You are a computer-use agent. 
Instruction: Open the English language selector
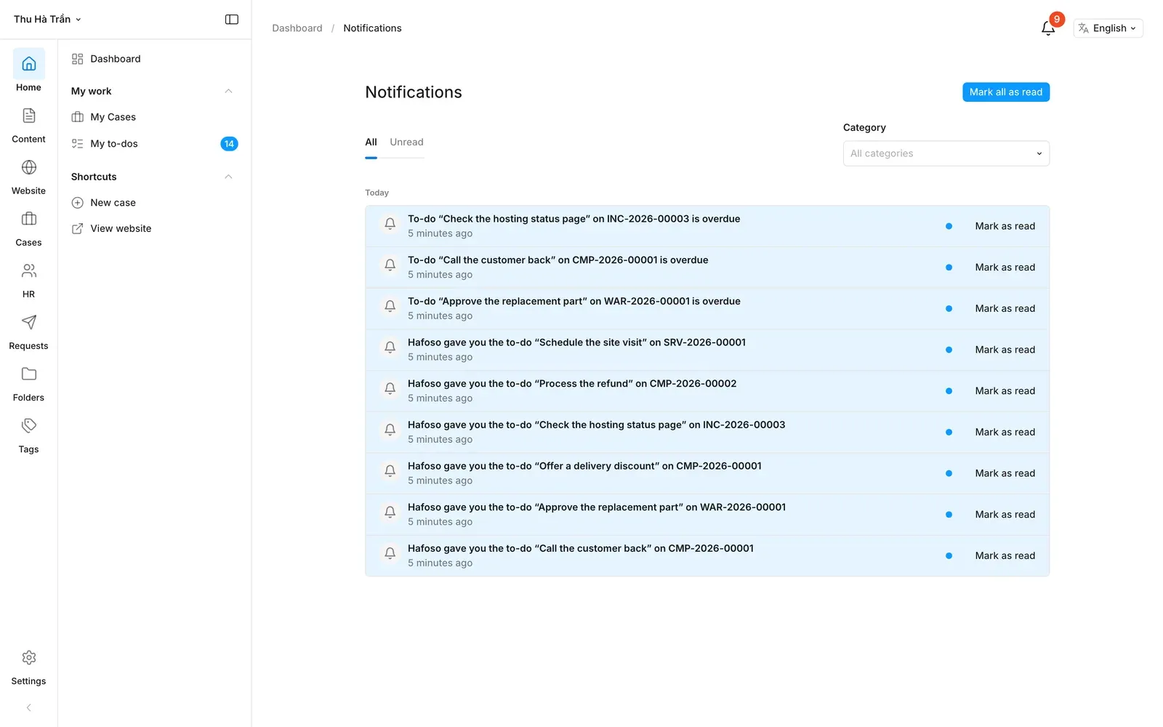click(1108, 28)
